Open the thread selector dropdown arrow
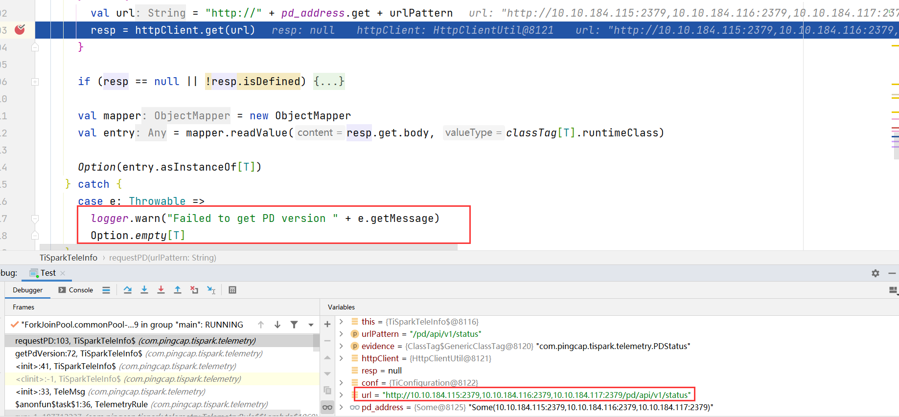 (311, 325)
